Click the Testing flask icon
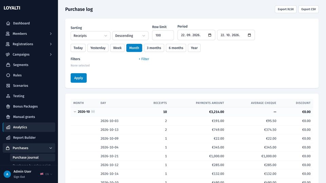 point(8,96)
